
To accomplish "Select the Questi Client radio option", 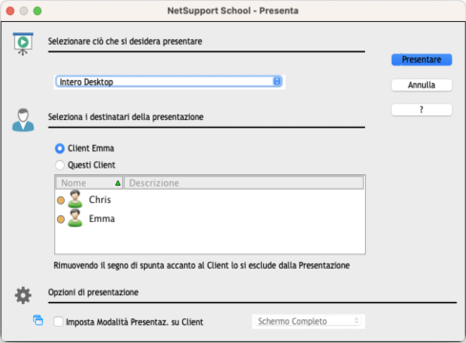I will point(60,165).
